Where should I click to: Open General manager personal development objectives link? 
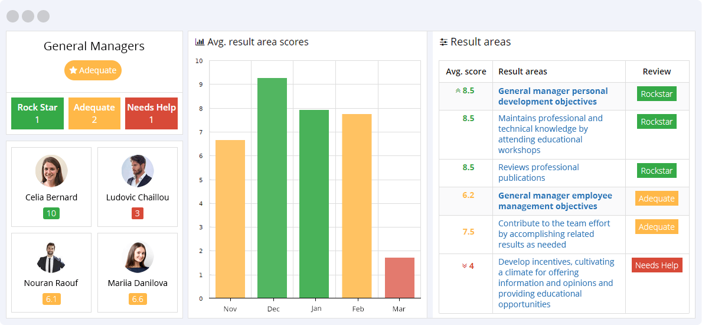pos(553,96)
